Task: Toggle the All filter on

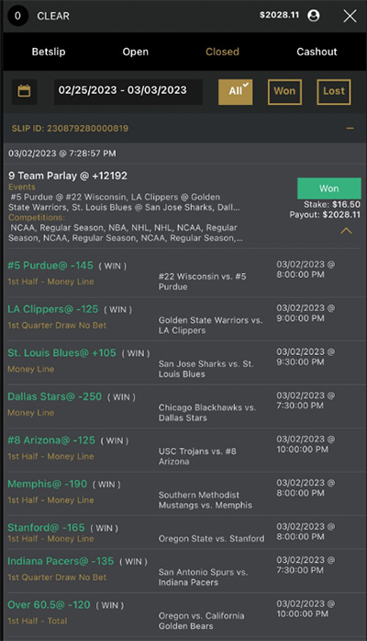Action: coord(235,92)
